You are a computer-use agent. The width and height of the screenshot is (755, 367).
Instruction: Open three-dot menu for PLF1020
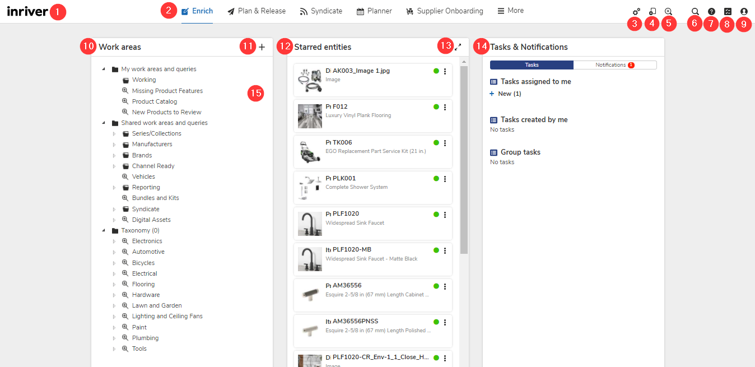[445, 214]
